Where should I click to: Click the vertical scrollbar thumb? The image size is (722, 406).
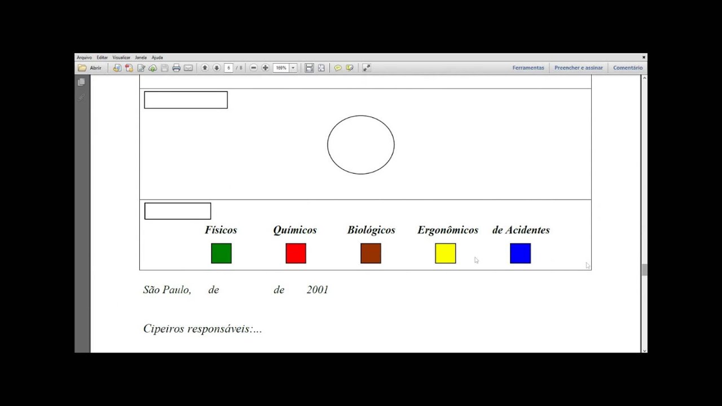click(644, 270)
